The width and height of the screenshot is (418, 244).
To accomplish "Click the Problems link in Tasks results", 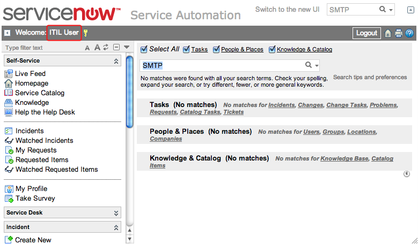I will [383, 105].
